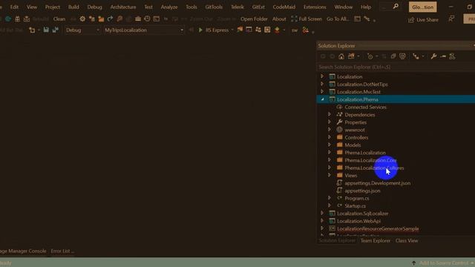Viewport: 475px width, 267px height.
Task: Open the dropdown arrow beside IIS Express
Action: click(x=232, y=30)
